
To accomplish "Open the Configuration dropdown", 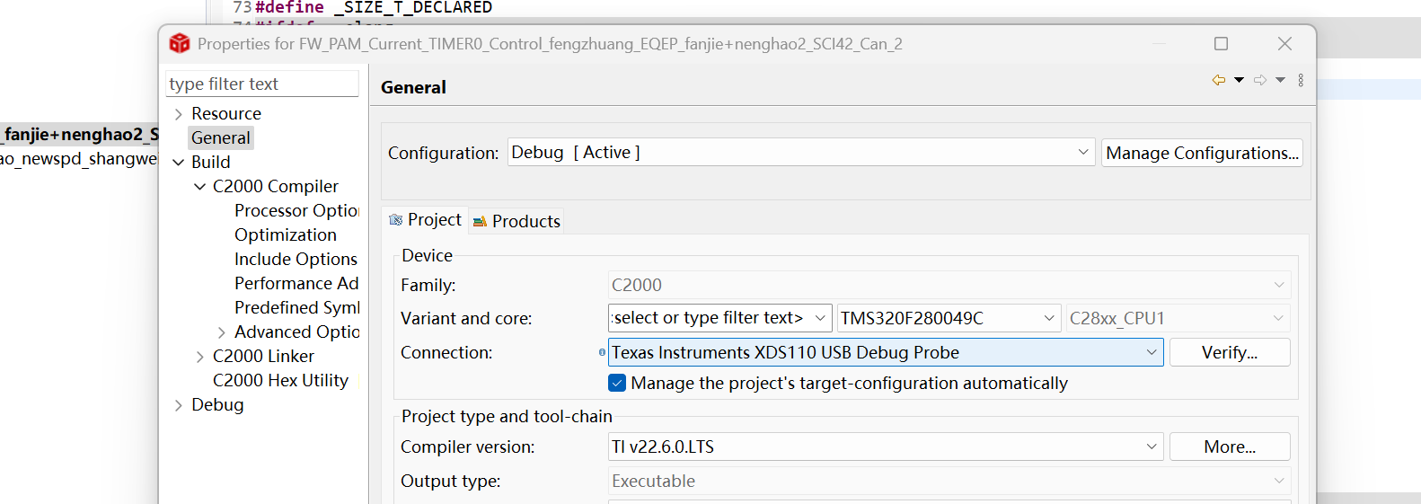I will tap(801, 152).
